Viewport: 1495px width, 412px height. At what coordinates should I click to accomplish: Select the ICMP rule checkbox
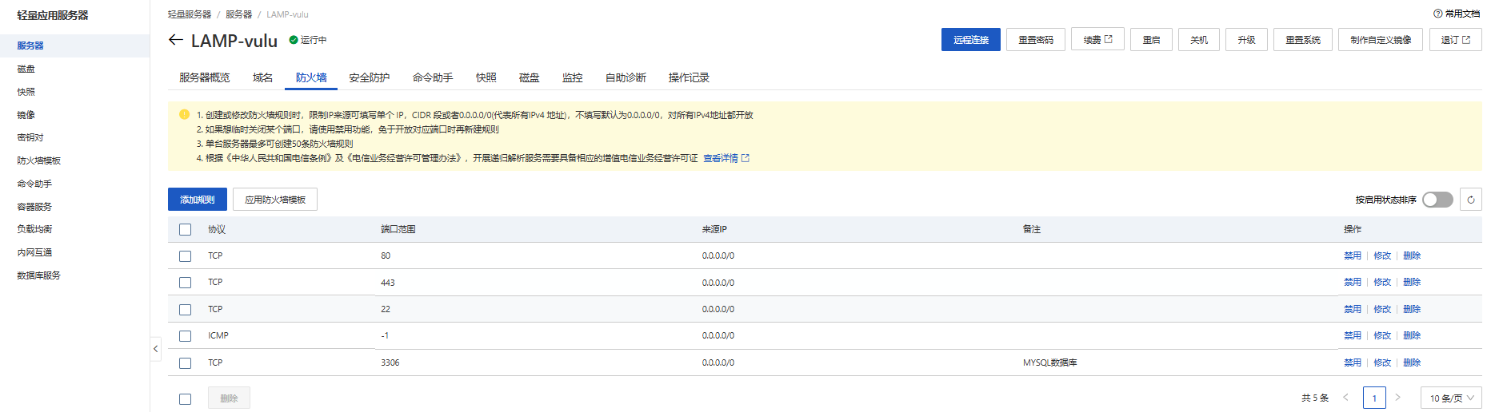pos(186,336)
